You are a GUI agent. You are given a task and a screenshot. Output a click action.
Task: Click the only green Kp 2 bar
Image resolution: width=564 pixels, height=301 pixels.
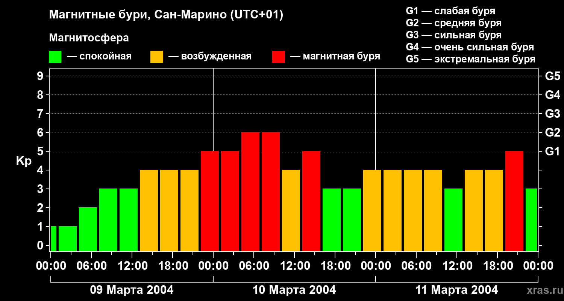pyautogui.click(x=88, y=229)
